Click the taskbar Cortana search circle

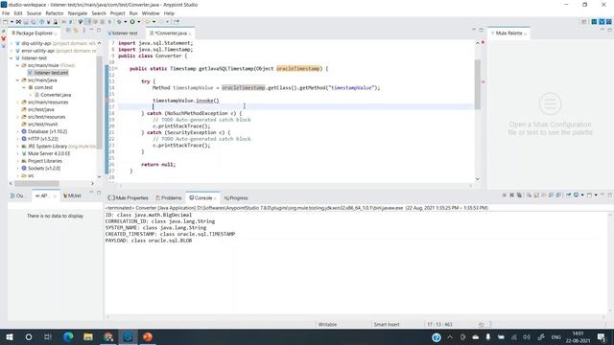(x=29, y=336)
